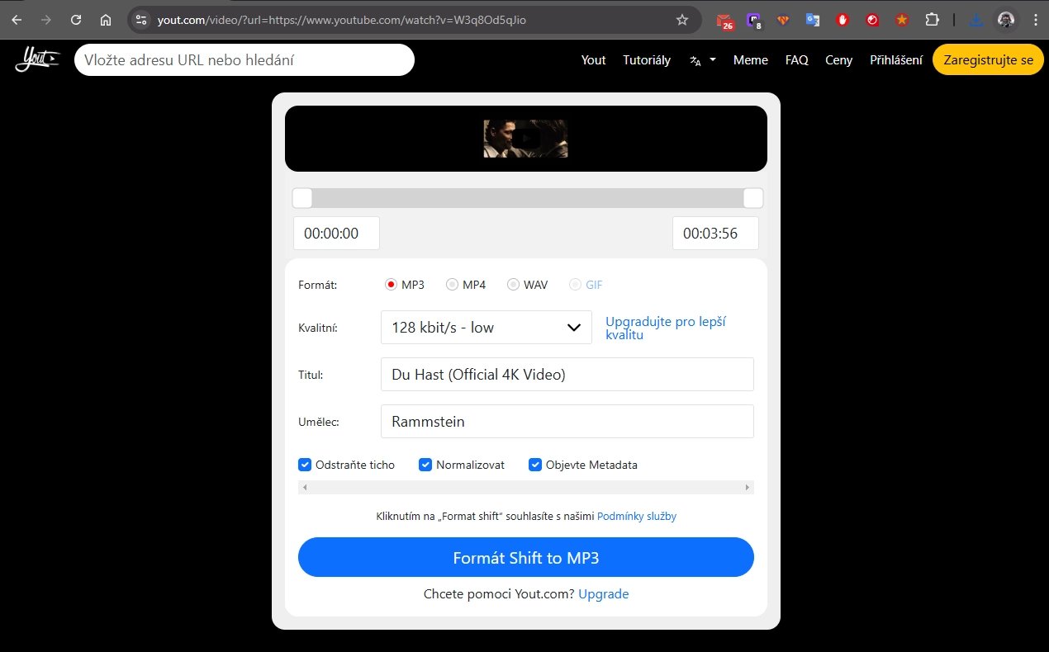Edit the Umělec field Rammstein
This screenshot has height=652, width=1049.
point(567,421)
